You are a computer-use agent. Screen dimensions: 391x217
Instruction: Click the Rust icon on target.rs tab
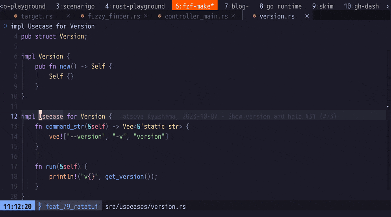(x=16, y=16)
